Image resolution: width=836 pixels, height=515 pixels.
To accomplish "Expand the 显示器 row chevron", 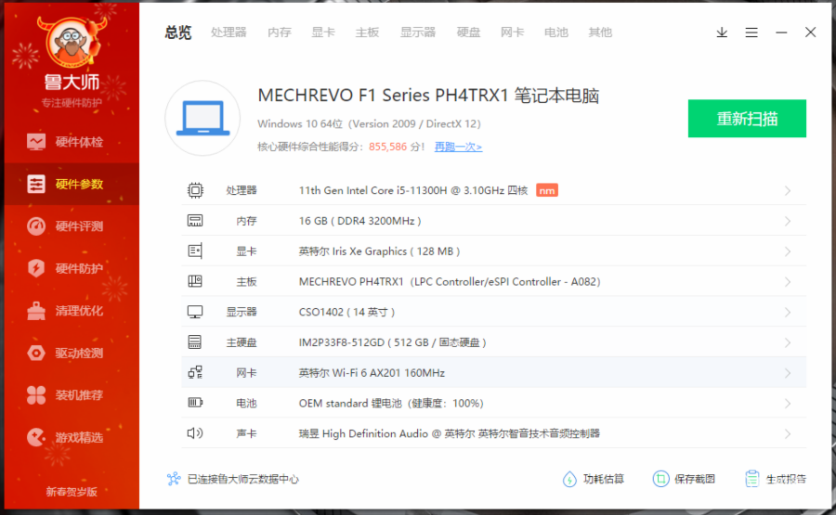I will coord(788,312).
